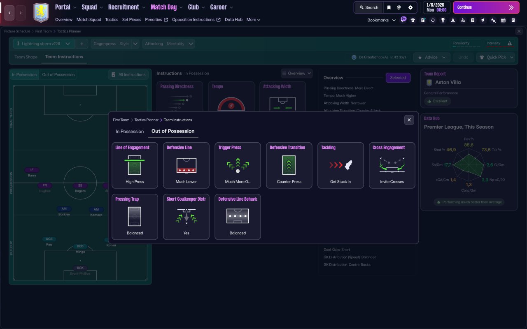
Task: Open the Short Goalkeeper Distribution card
Action: (x=186, y=217)
